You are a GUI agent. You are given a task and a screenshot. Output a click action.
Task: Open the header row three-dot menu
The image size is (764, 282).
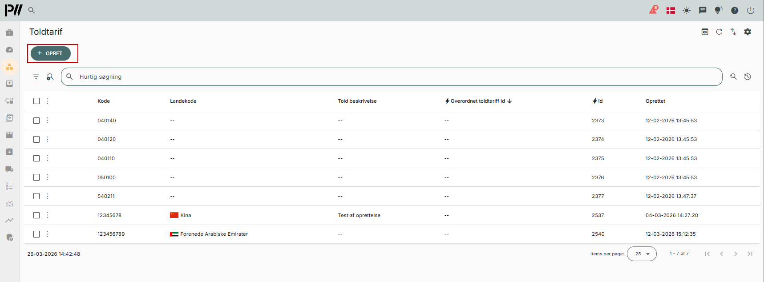pos(47,101)
